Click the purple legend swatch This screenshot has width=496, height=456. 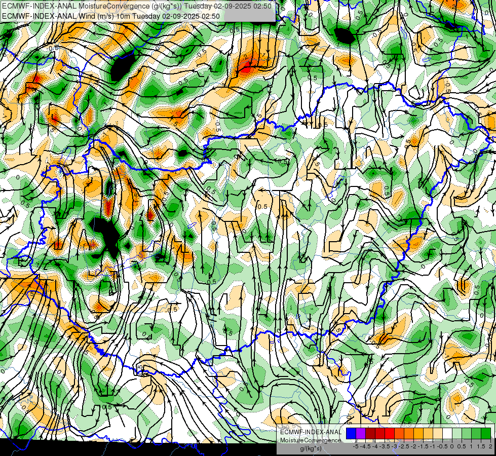pyautogui.click(x=361, y=434)
